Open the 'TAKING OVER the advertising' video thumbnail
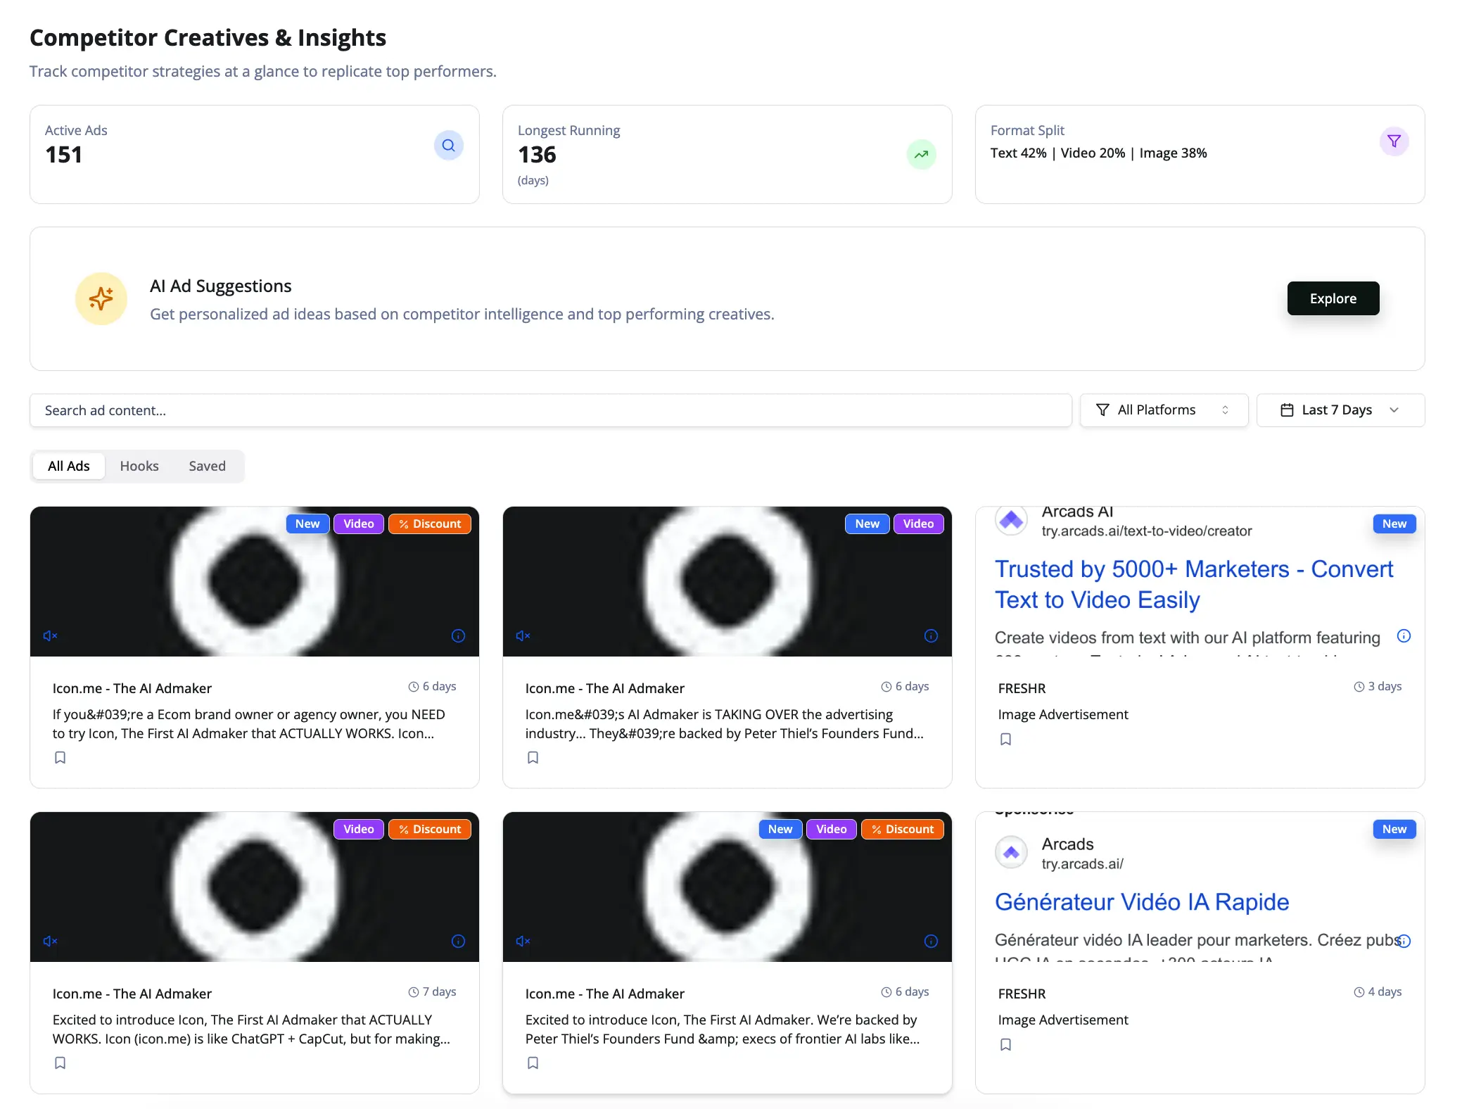This screenshot has width=1462, height=1109. click(x=727, y=581)
